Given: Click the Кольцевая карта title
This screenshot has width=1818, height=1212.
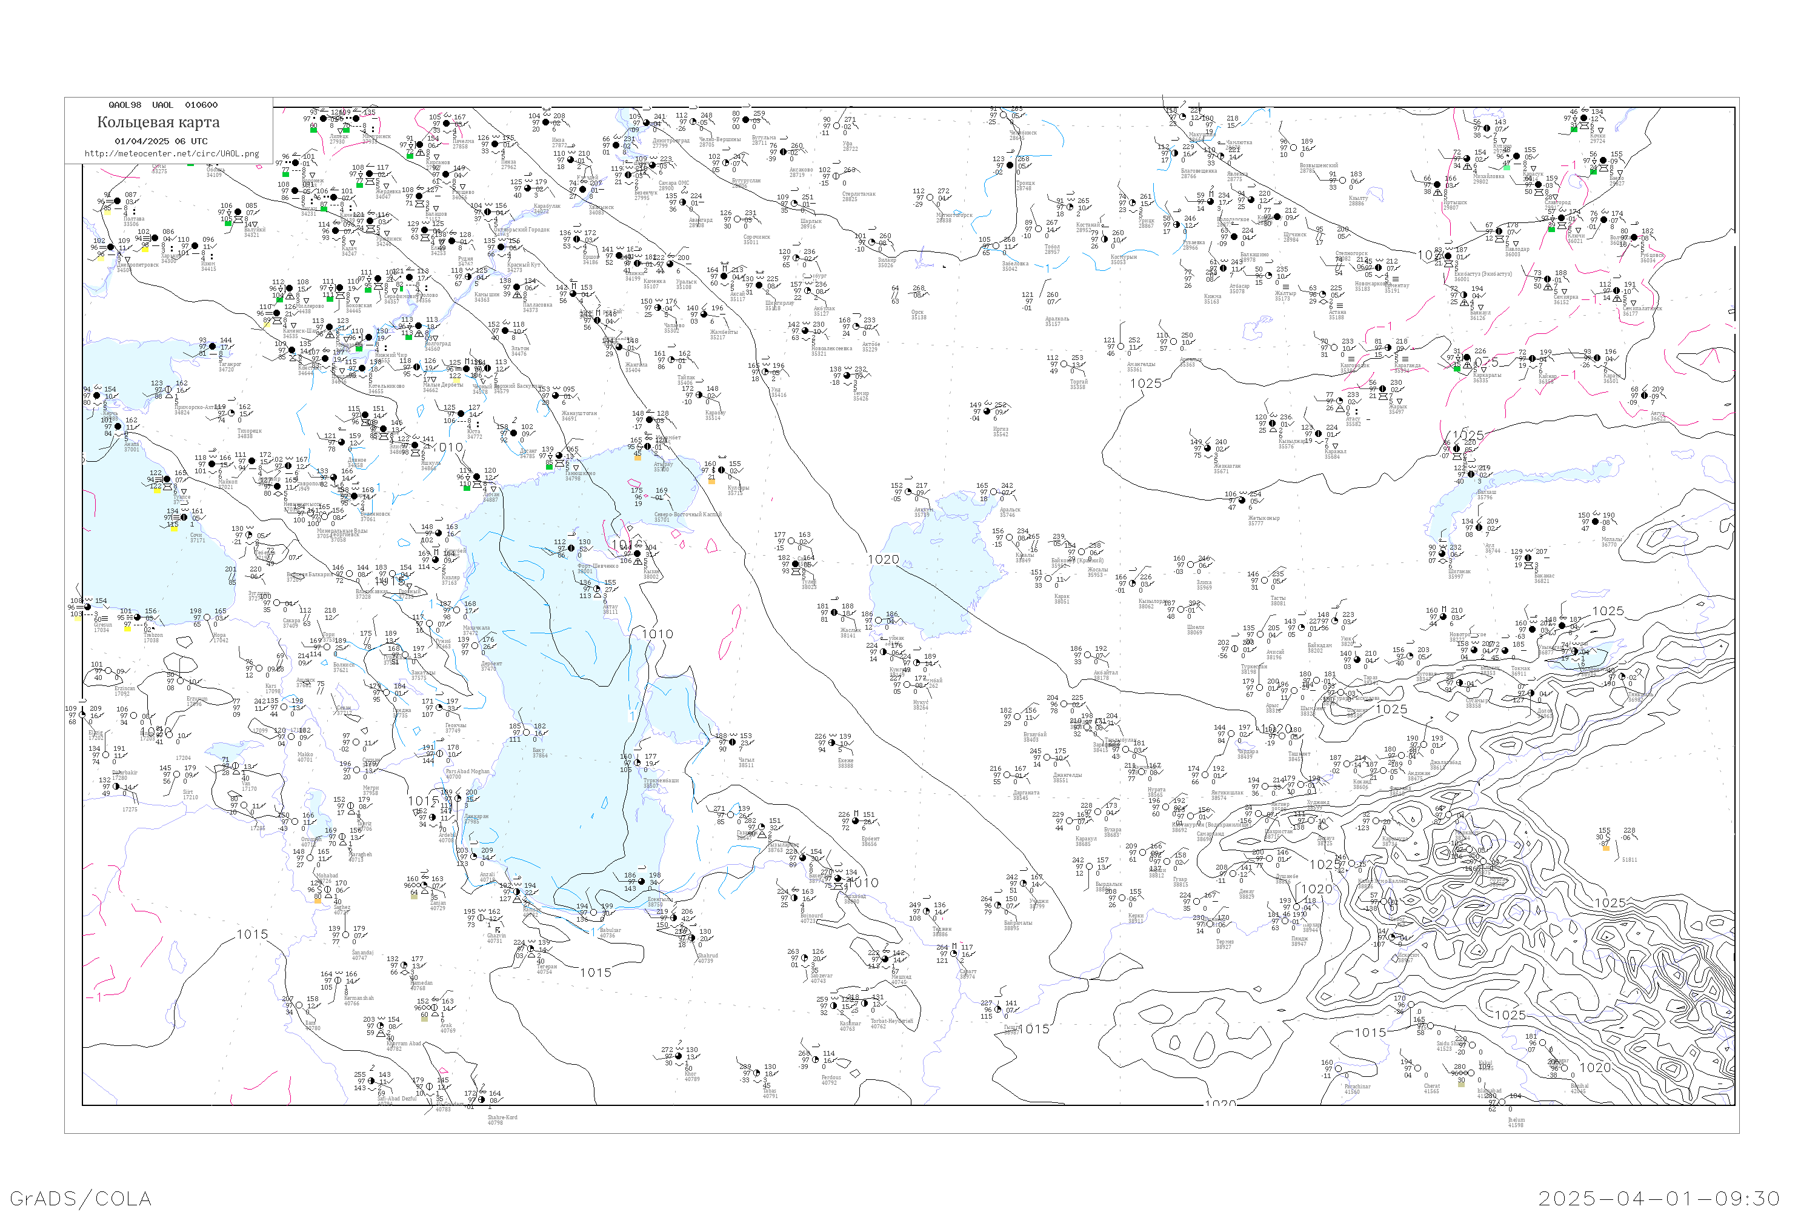Looking at the screenshot, I should tap(158, 122).
